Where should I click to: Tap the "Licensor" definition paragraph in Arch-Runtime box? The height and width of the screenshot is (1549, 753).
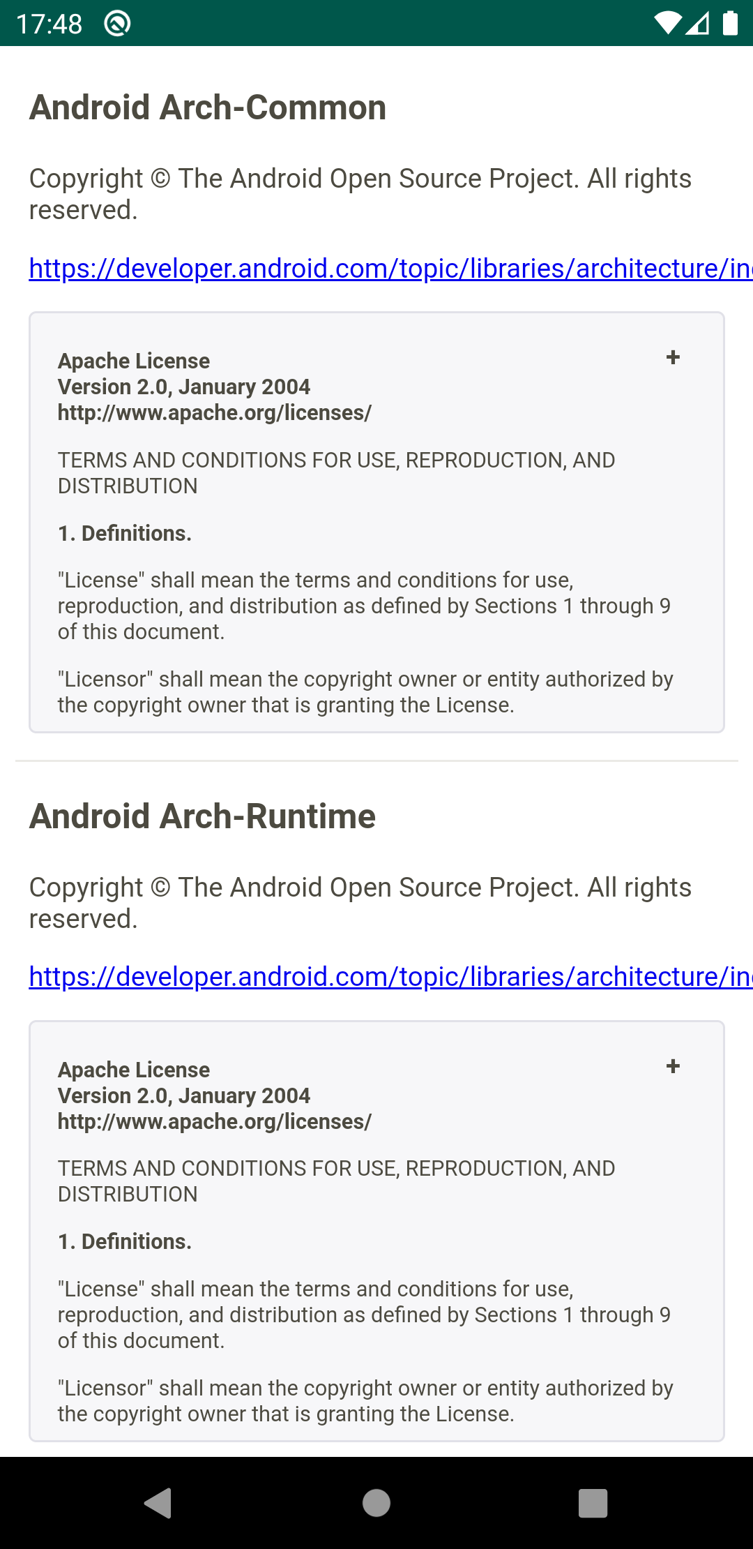[x=365, y=1401]
